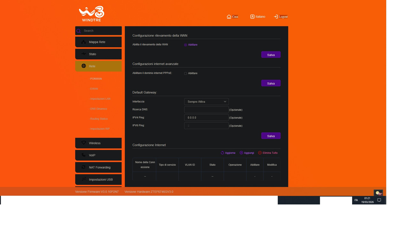Open the Wireless menu
Screen dimensions: 409x230
coord(98,143)
